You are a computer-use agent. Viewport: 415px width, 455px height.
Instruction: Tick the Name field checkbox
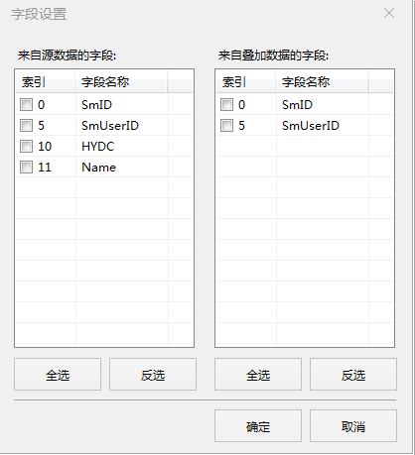coord(26,168)
